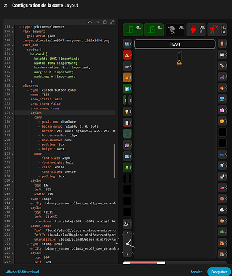This screenshot has height=276, width=232.
Task: Switch to the visual editor
Action: [23, 272]
